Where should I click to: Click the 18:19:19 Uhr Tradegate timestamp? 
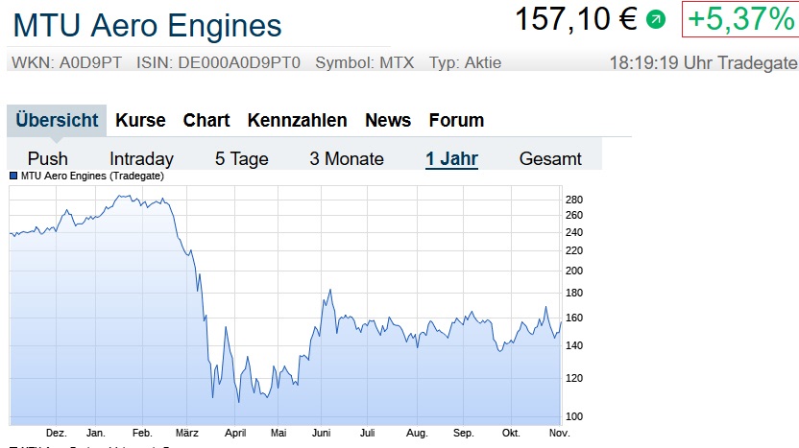[x=703, y=63]
